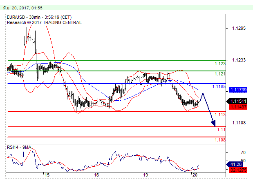Click the red 1.113 support label
The width and height of the screenshot is (253, 181).
point(220,115)
